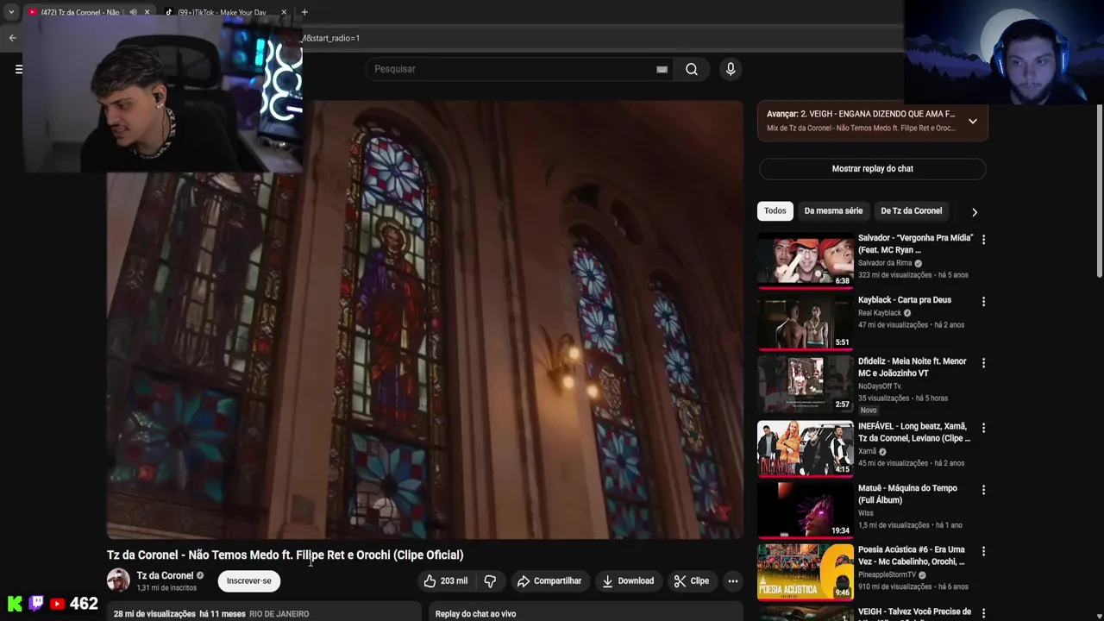Open Tz da Coronel channel avatar

(x=118, y=580)
